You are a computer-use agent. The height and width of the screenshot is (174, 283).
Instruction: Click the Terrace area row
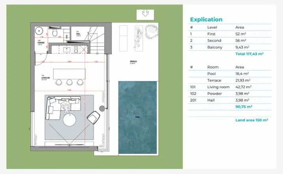pos(230,80)
